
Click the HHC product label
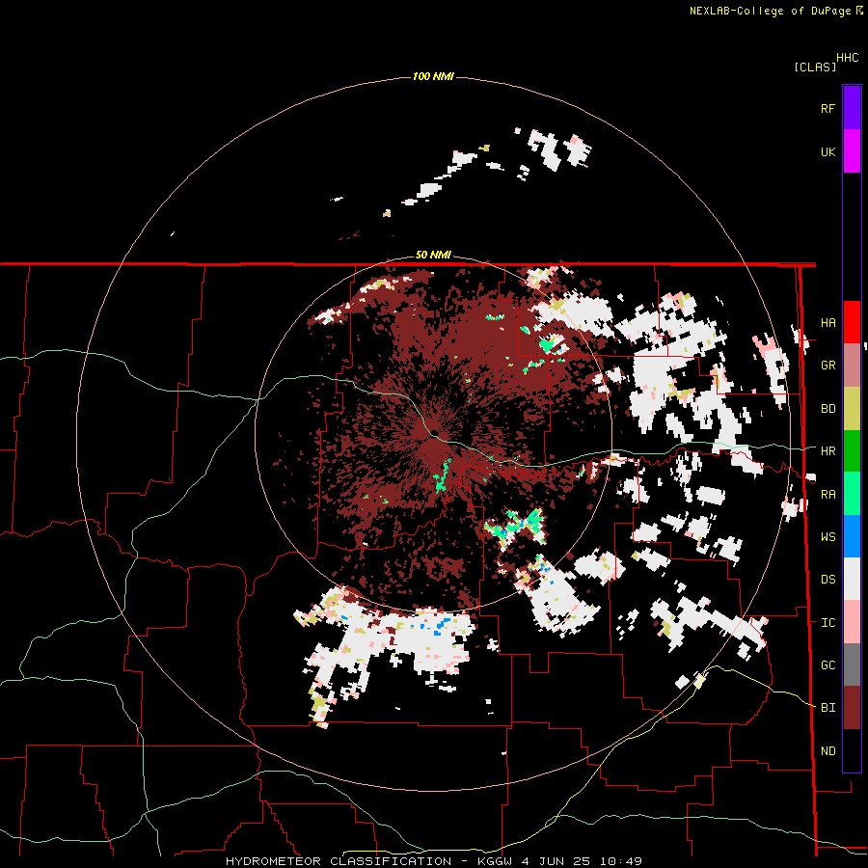click(847, 58)
